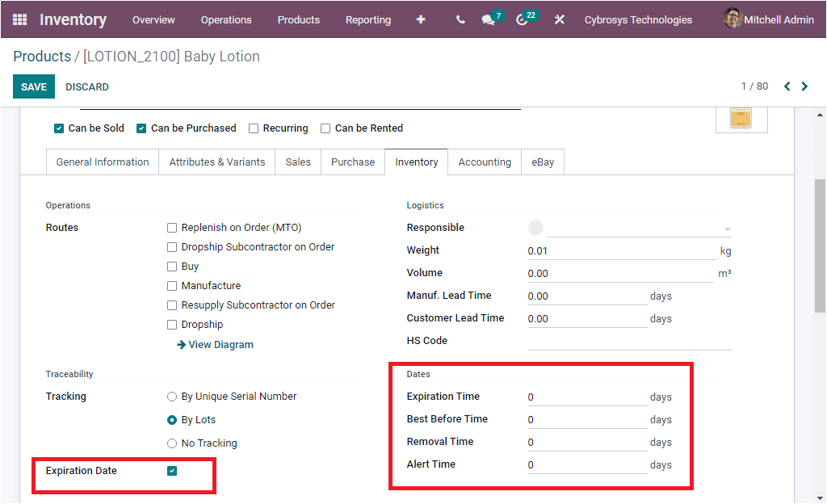Open the Responsible user dropdown
The width and height of the screenshot is (827, 504).
(638, 227)
